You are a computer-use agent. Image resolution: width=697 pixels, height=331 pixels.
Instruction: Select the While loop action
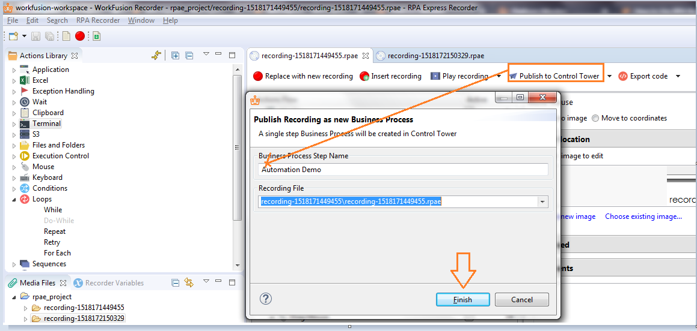[x=53, y=210]
